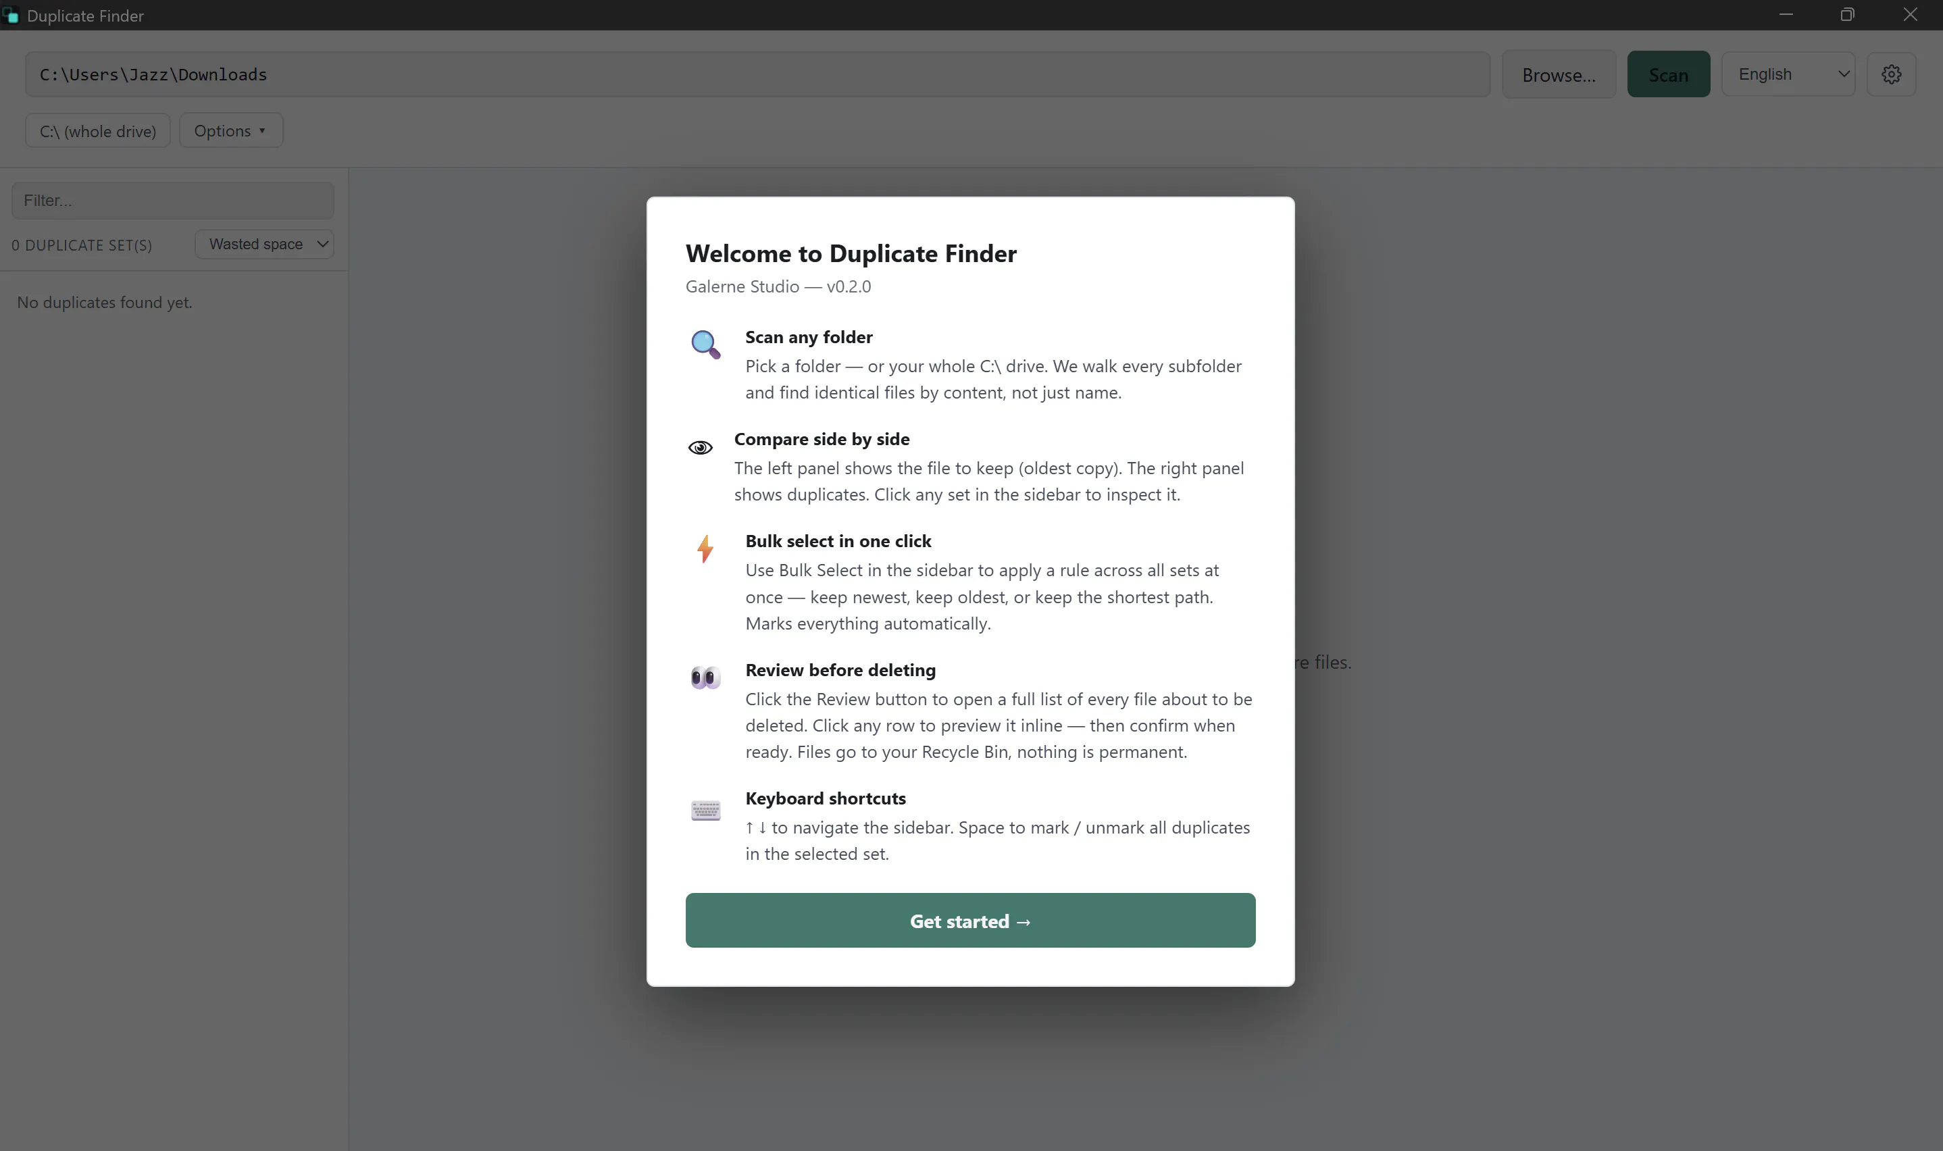Click the 'No duplicates found yet.' message
1943x1151 pixels.
[x=105, y=303]
